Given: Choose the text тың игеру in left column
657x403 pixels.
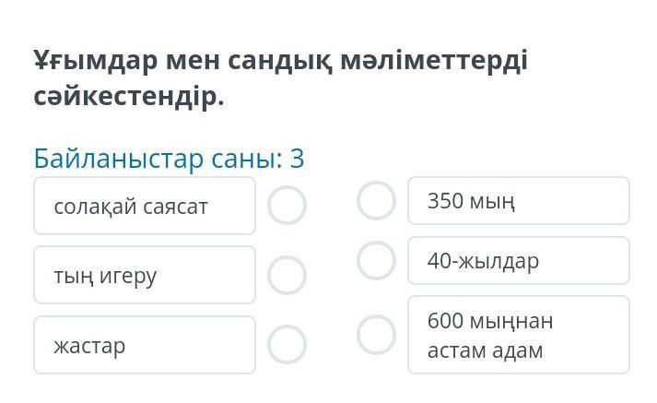Looking at the screenshot, I should click(x=105, y=276).
